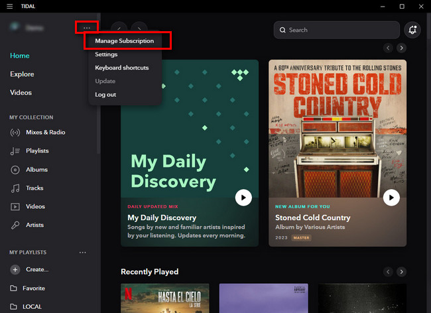Click the 'Album by Various Artists' text

pos(310,227)
